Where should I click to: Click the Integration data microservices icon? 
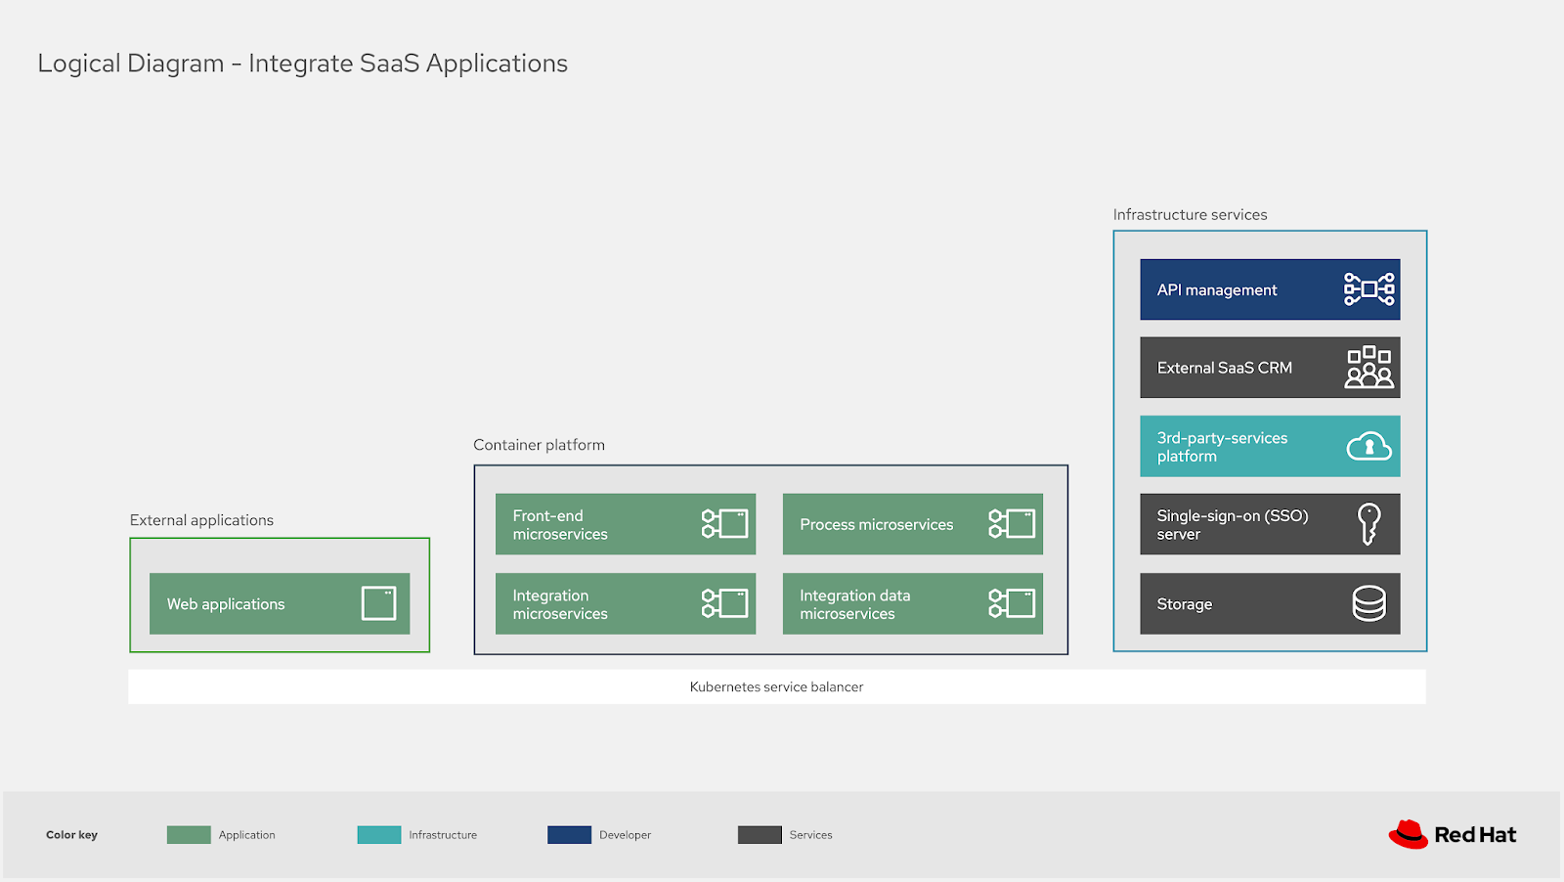[1013, 603]
